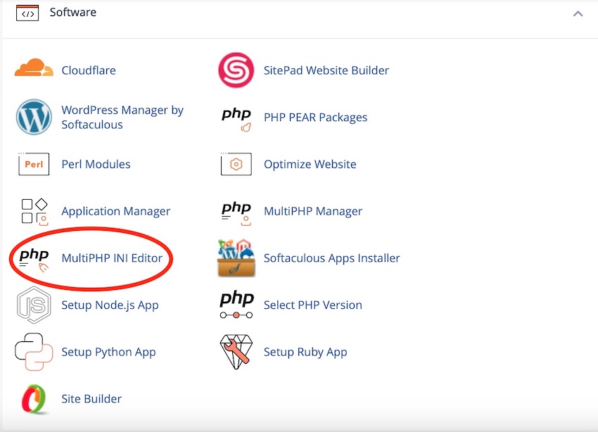598x432 pixels.
Task: Collapse the Software section chevron
Action: pyautogui.click(x=578, y=14)
